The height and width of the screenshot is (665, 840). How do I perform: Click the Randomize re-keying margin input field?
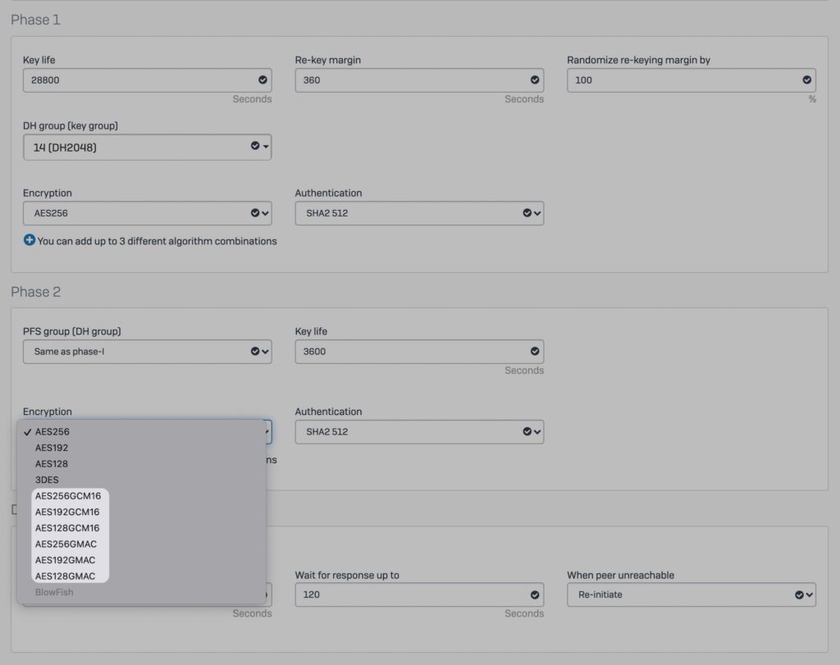692,80
